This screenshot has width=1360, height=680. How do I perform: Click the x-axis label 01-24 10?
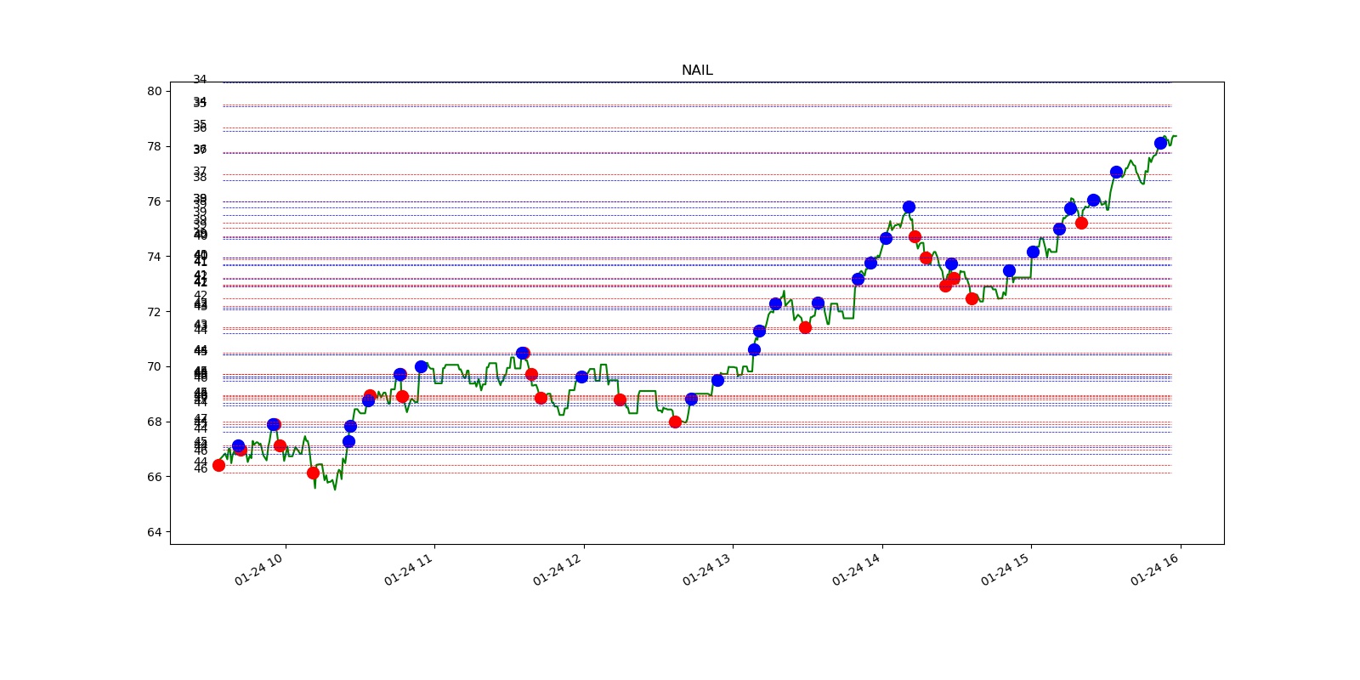(260, 568)
